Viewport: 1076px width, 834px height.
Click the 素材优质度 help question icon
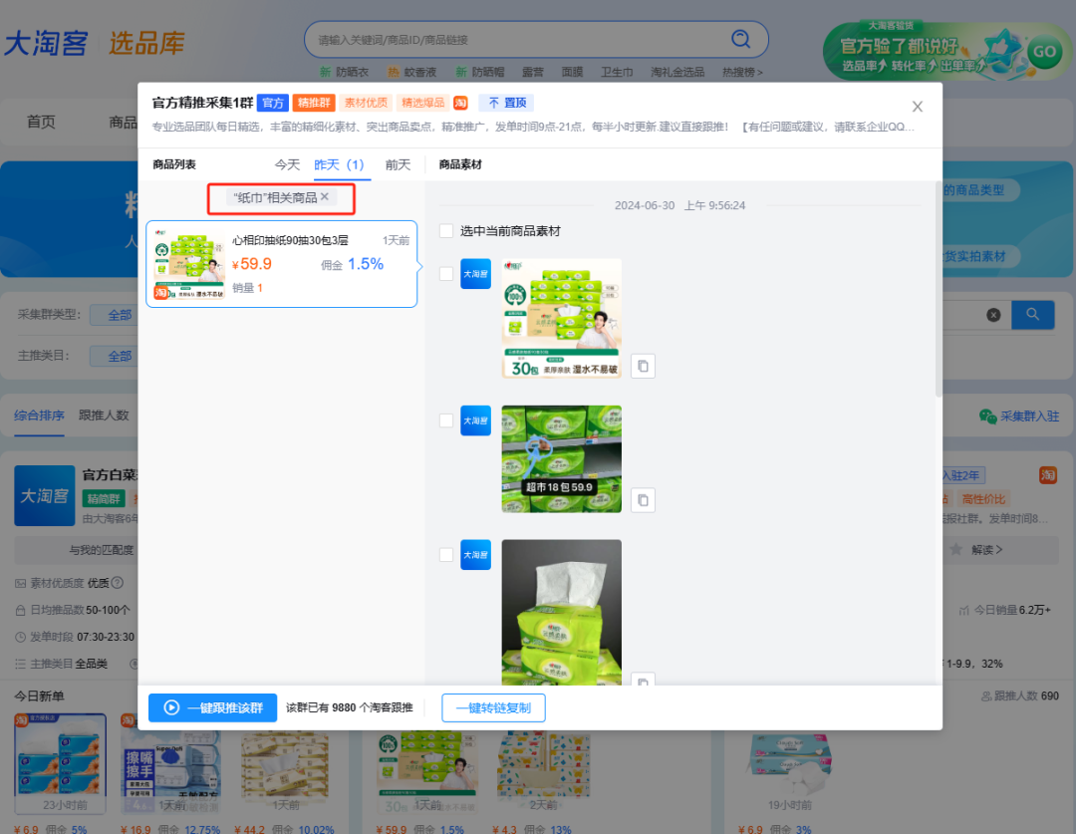(x=118, y=583)
